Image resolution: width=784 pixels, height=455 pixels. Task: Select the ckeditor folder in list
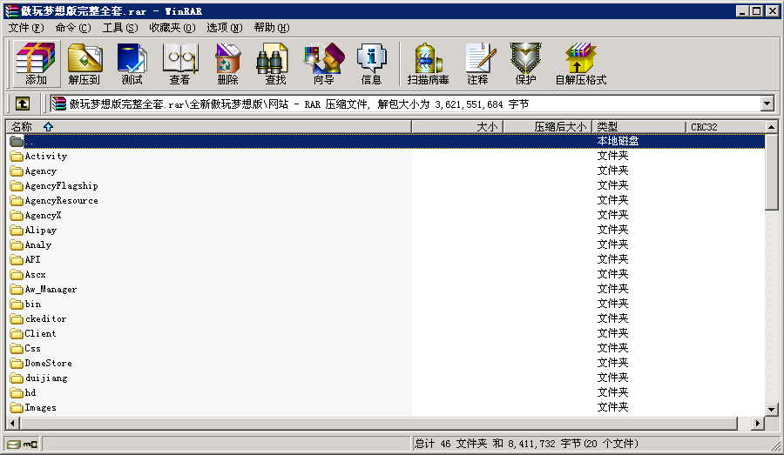(45, 319)
